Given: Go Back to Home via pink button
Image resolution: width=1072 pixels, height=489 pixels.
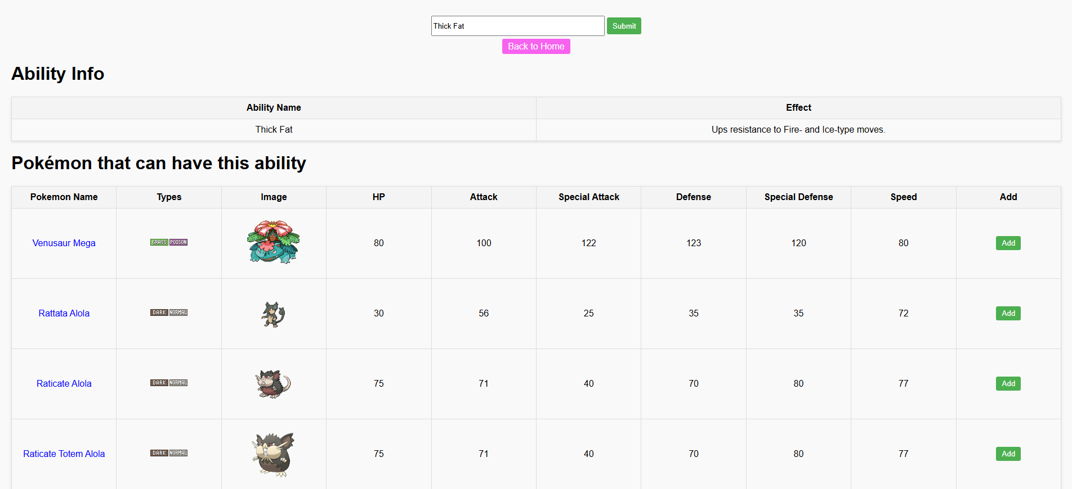Looking at the screenshot, I should click(536, 46).
